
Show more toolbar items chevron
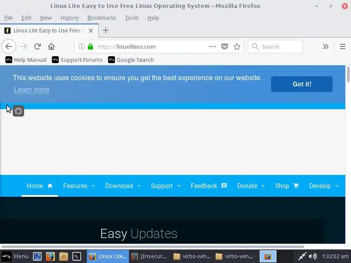(326, 46)
